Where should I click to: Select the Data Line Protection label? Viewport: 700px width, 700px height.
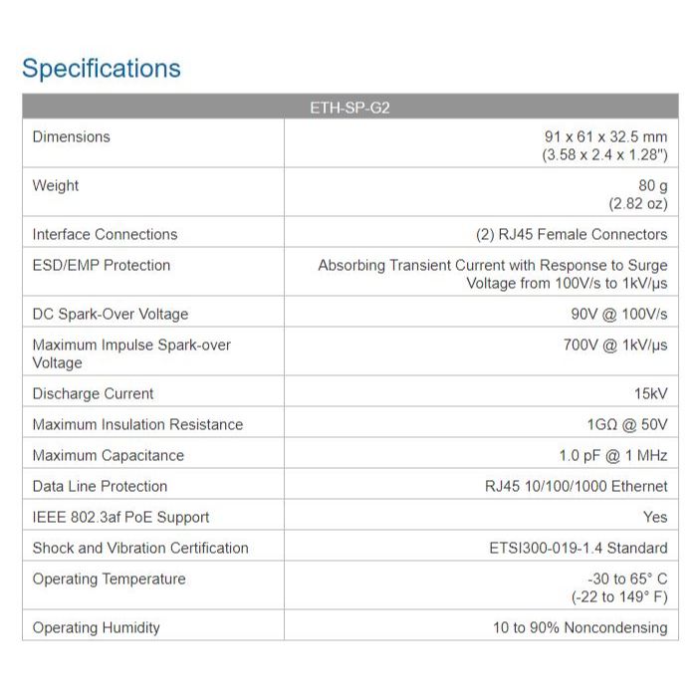[100, 486]
